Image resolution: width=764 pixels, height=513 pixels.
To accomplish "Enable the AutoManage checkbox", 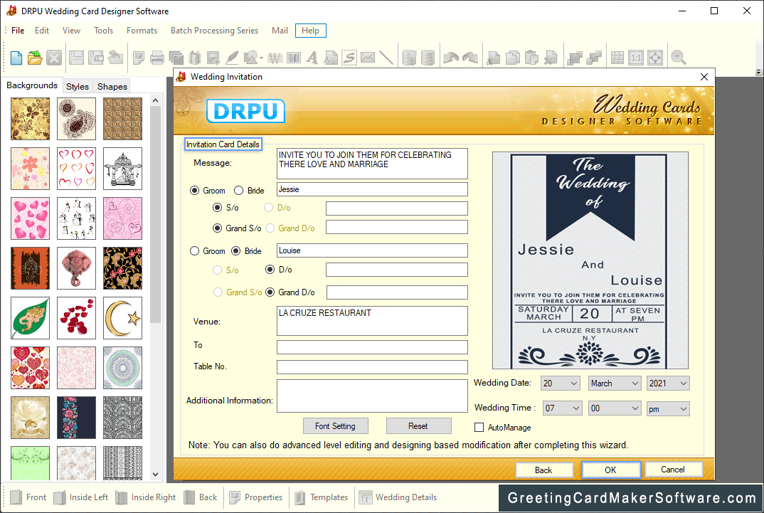I will [x=479, y=427].
